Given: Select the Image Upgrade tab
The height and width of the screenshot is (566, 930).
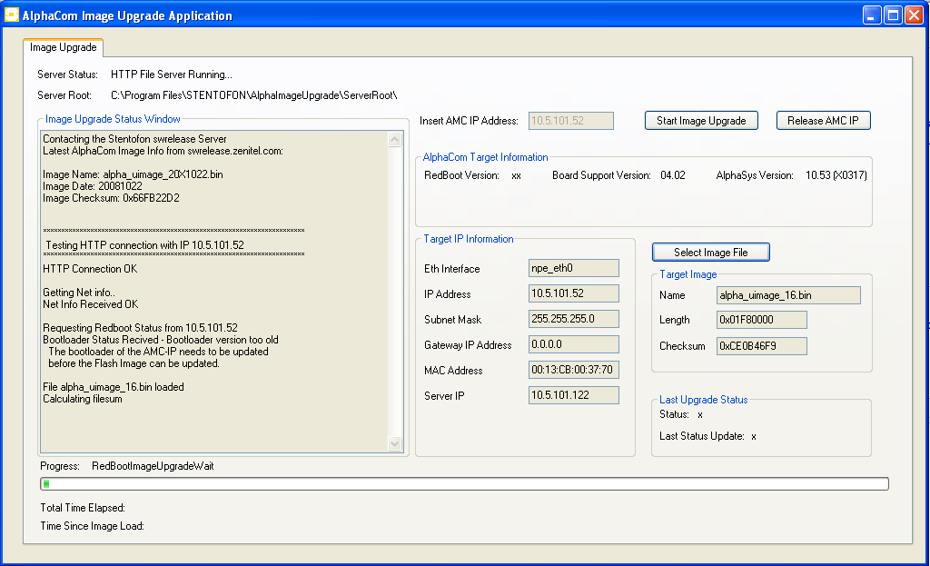Looking at the screenshot, I should 64,47.
